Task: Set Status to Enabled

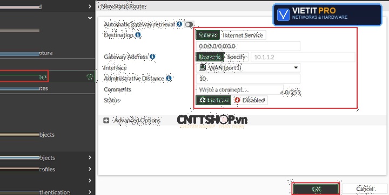Action: (x=213, y=100)
